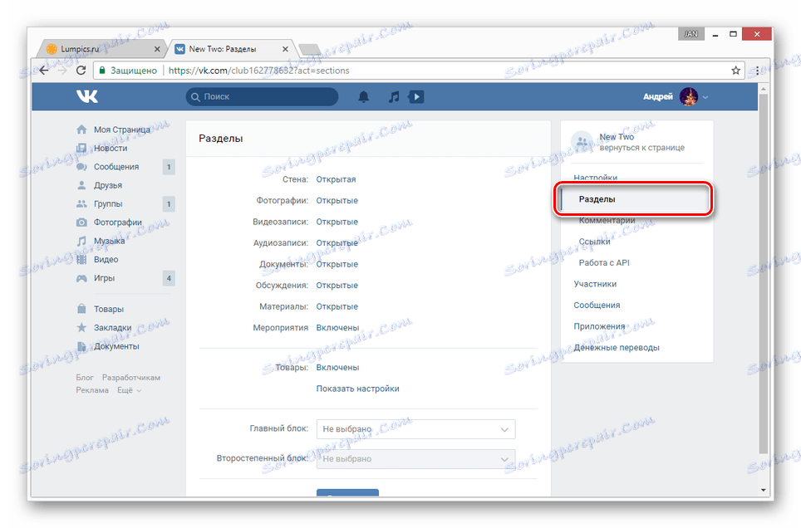Screen dimensions: 801x528
Task: Click the star icon beside Закладки
Action: pyautogui.click(x=81, y=327)
